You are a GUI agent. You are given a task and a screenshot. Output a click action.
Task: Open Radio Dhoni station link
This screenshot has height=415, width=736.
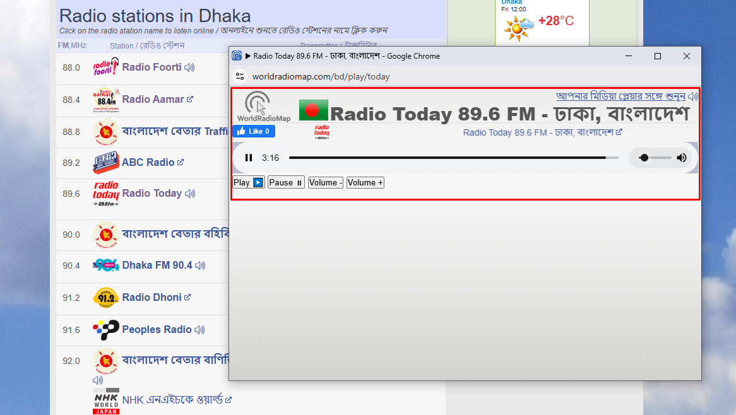point(151,297)
